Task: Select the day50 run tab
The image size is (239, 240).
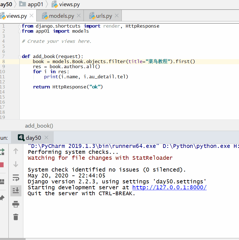Action: coord(33,138)
